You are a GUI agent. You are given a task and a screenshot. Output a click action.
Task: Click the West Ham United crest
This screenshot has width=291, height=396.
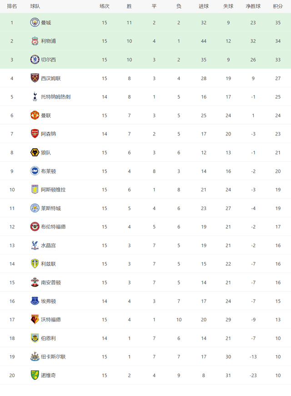35,78
